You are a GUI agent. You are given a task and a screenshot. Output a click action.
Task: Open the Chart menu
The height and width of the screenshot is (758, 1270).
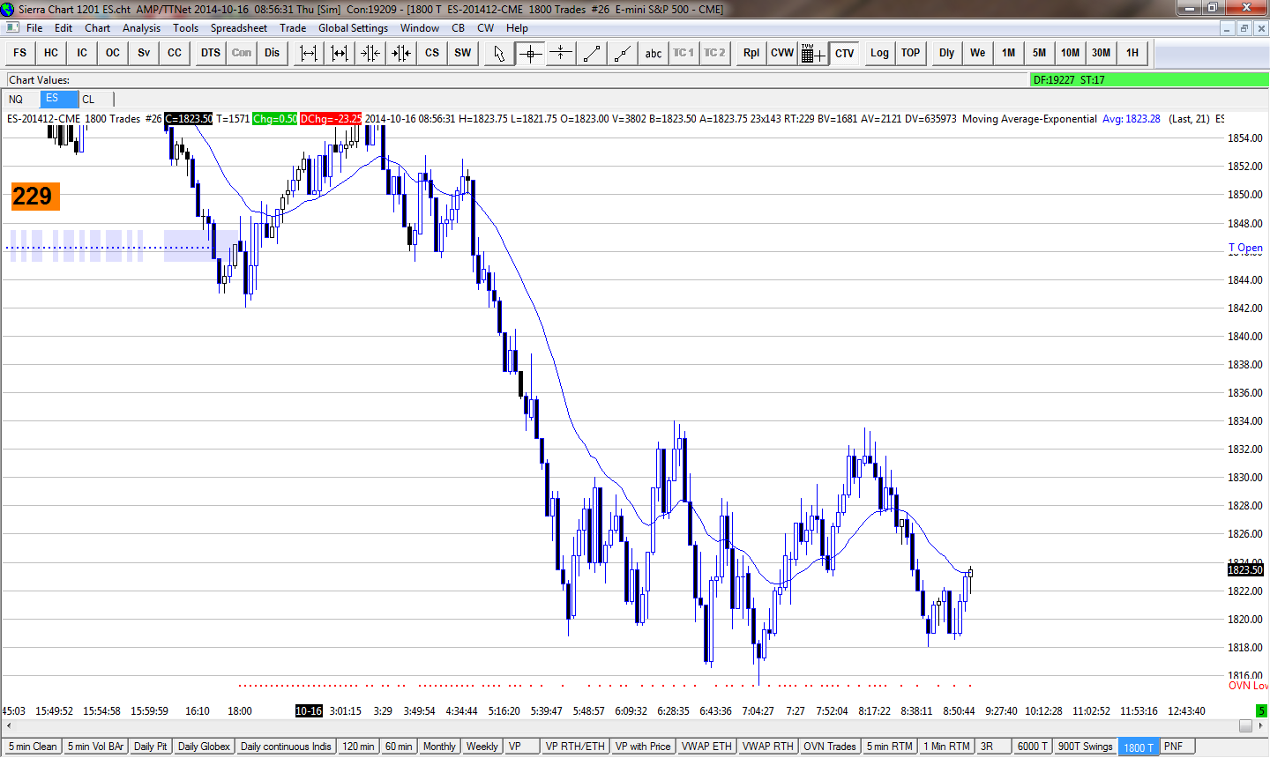[x=98, y=28]
